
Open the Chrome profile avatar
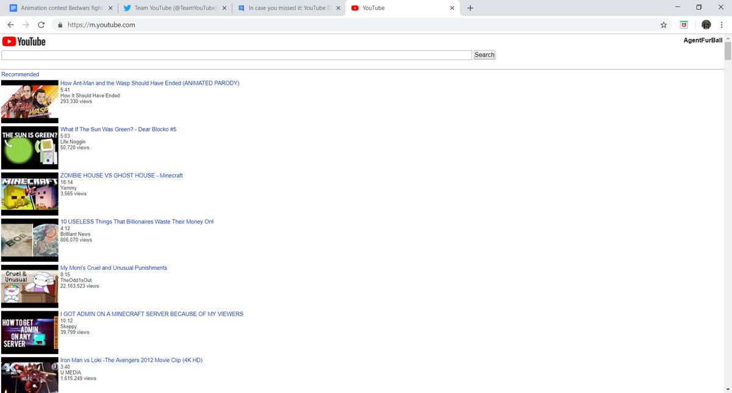coord(706,25)
